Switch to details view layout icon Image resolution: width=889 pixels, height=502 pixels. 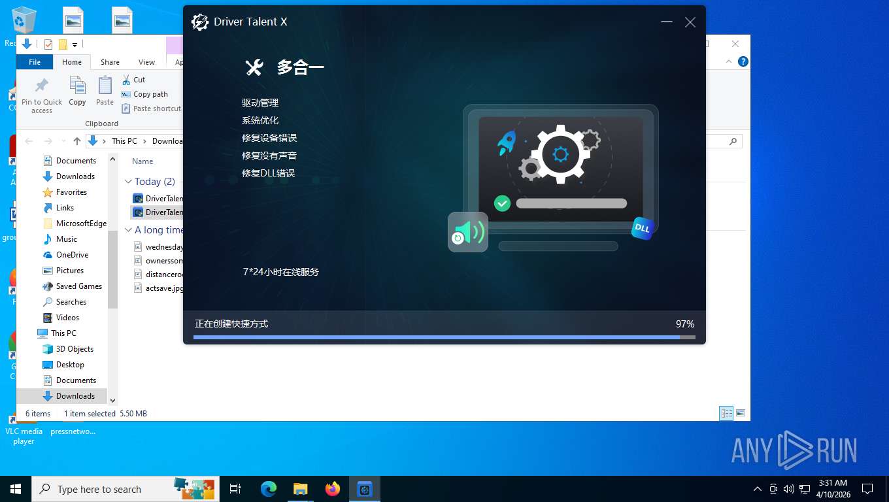(726, 413)
